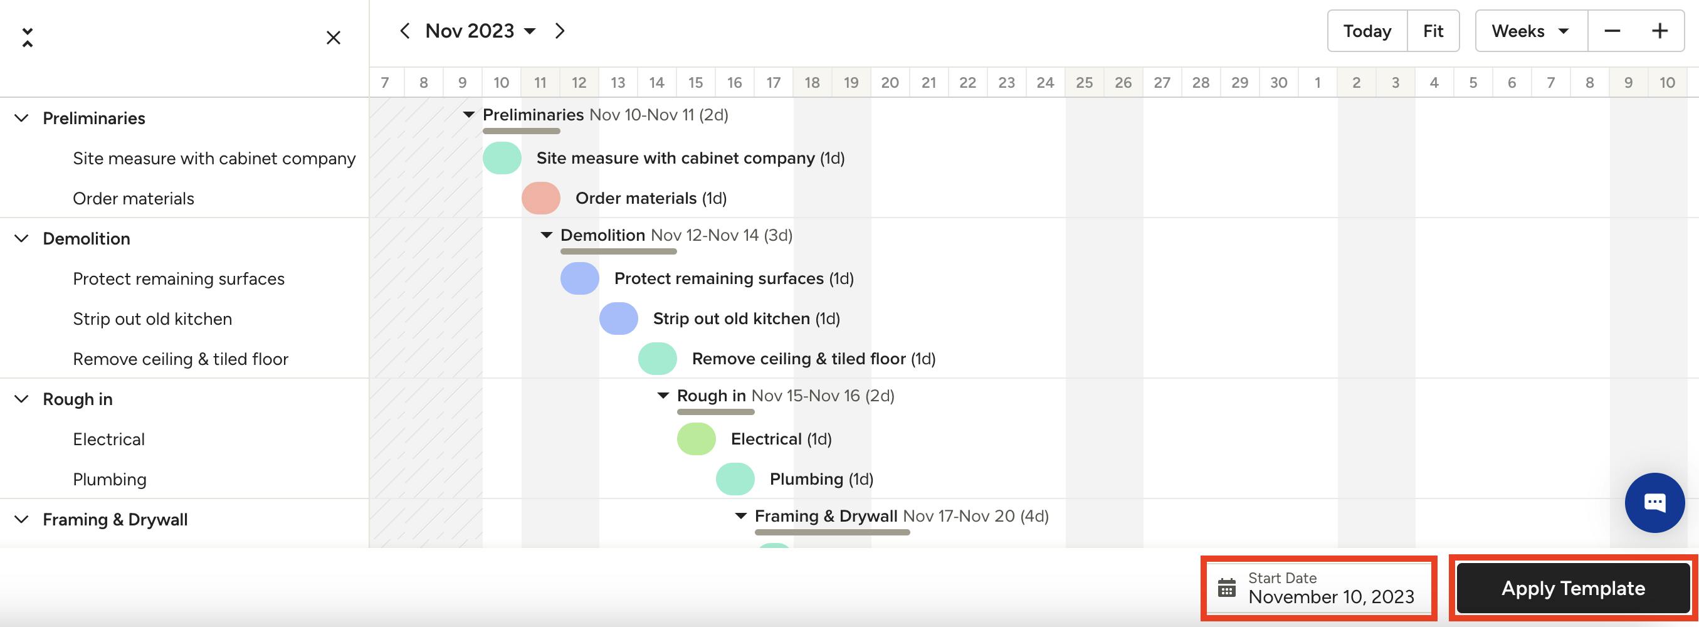Click Apply Template button
This screenshot has height=627, width=1699.
tap(1573, 588)
